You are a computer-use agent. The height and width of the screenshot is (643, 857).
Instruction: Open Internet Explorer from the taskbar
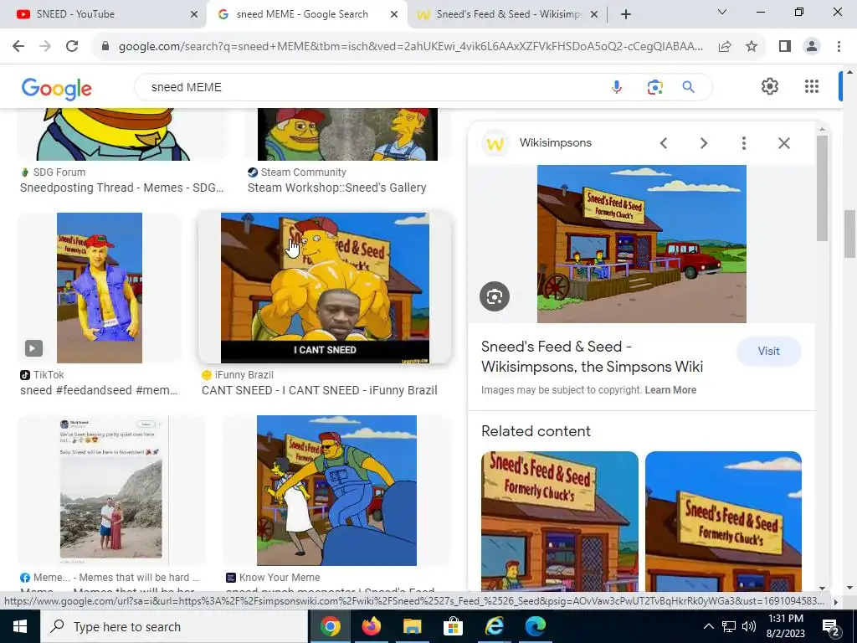click(x=494, y=626)
